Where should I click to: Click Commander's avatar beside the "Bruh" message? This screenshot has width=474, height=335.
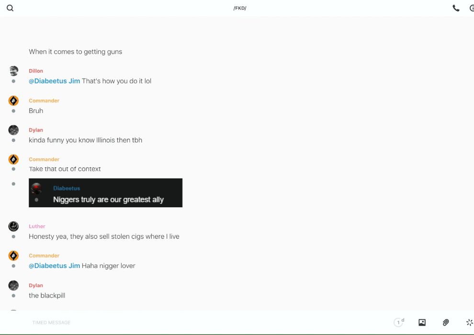tap(13, 100)
